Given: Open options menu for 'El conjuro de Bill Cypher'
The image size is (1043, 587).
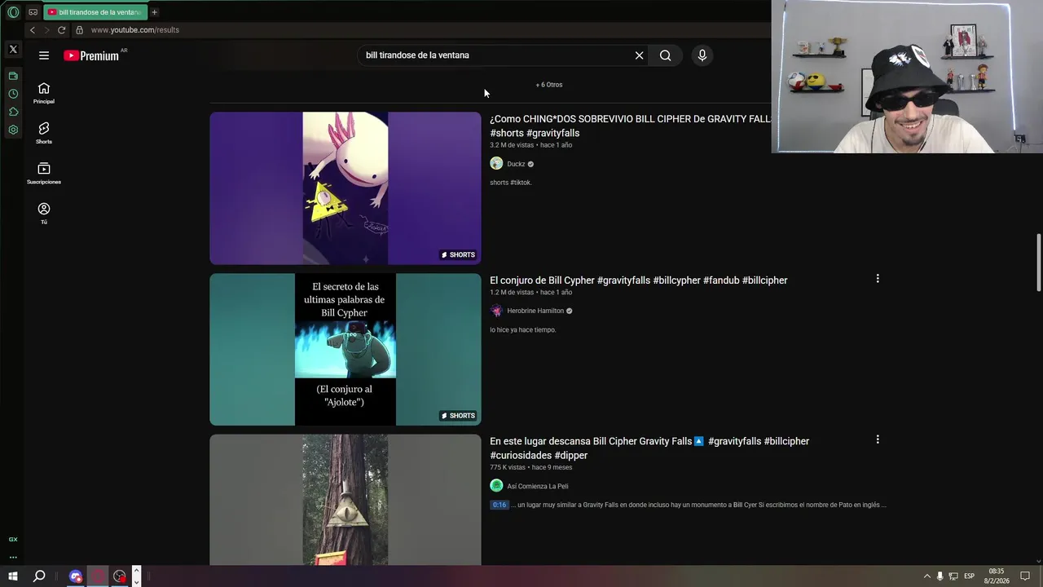Looking at the screenshot, I should pyautogui.click(x=878, y=279).
